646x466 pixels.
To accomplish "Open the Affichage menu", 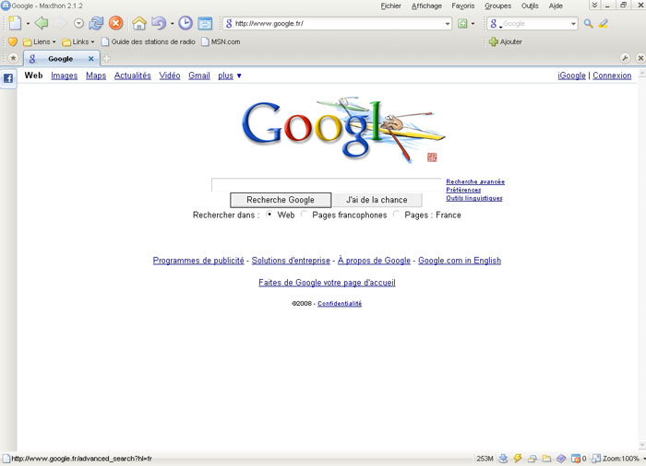I will point(426,6).
